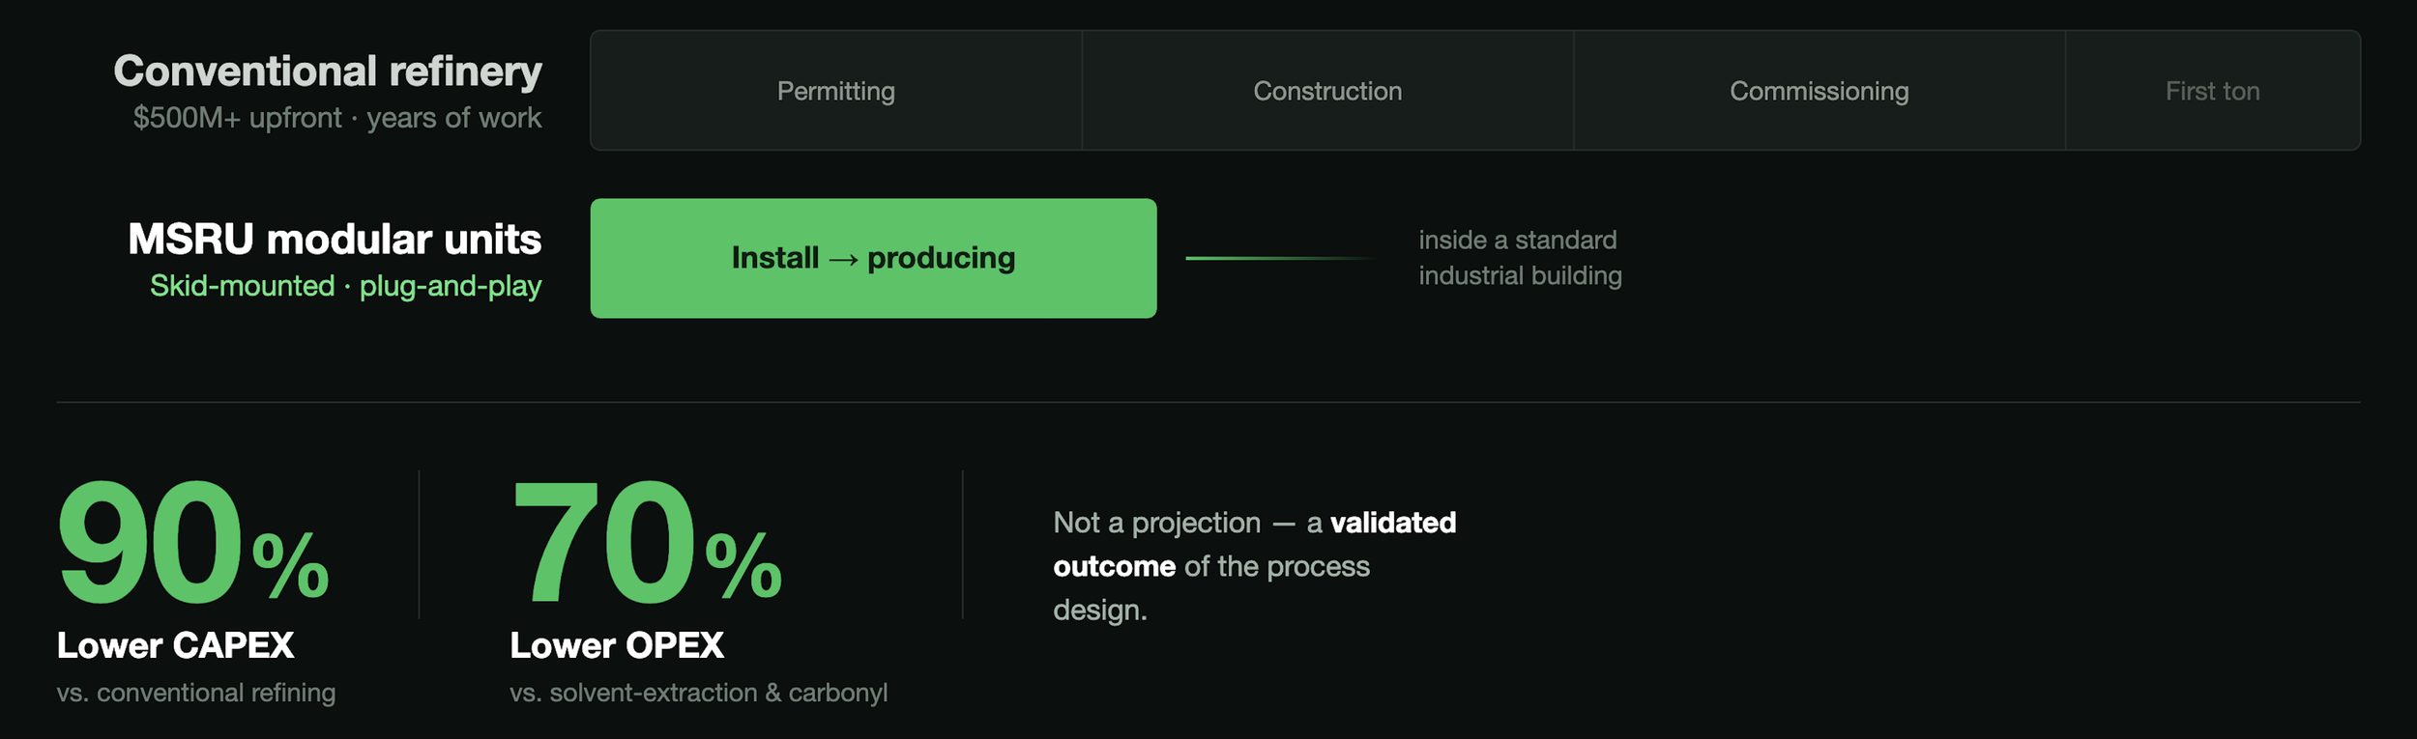Click the Permitting phase segment
The width and height of the screenshot is (2417, 739).
(x=836, y=90)
